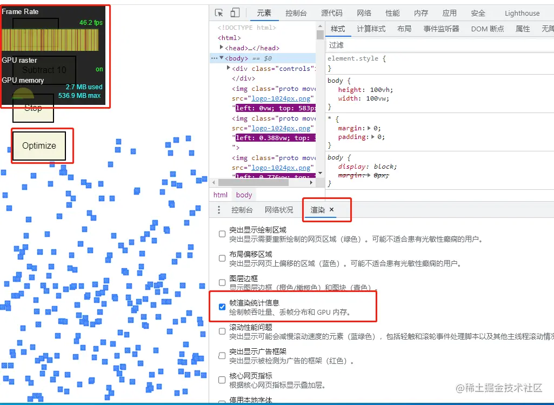Close the 渲染 drawer tab
Screen dimensions: 554x405
tap(332, 210)
